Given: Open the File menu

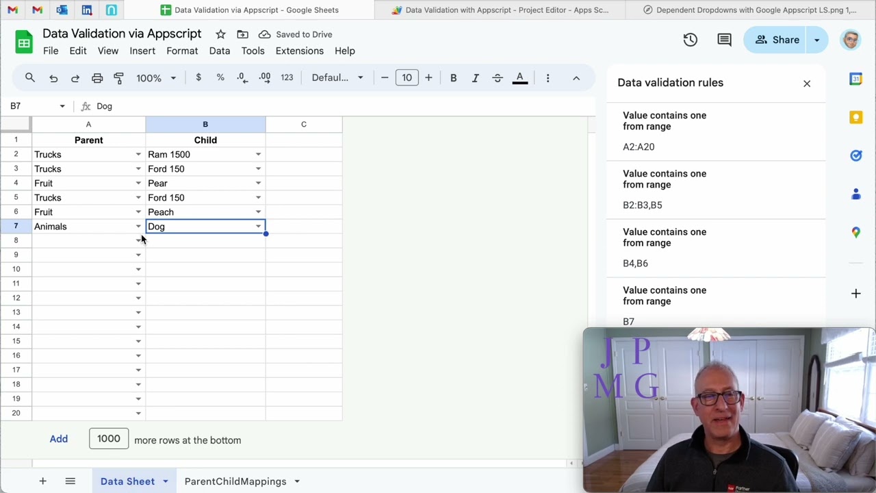Looking at the screenshot, I should [x=51, y=51].
